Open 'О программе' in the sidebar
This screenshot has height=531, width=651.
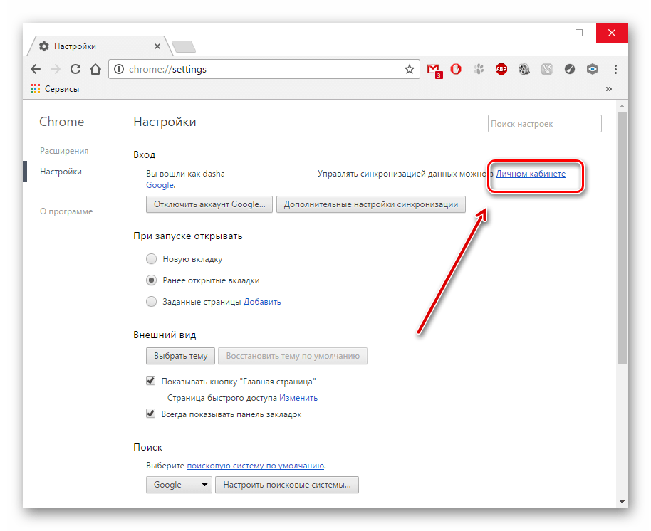pyautogui.click(x=66, y=211)
